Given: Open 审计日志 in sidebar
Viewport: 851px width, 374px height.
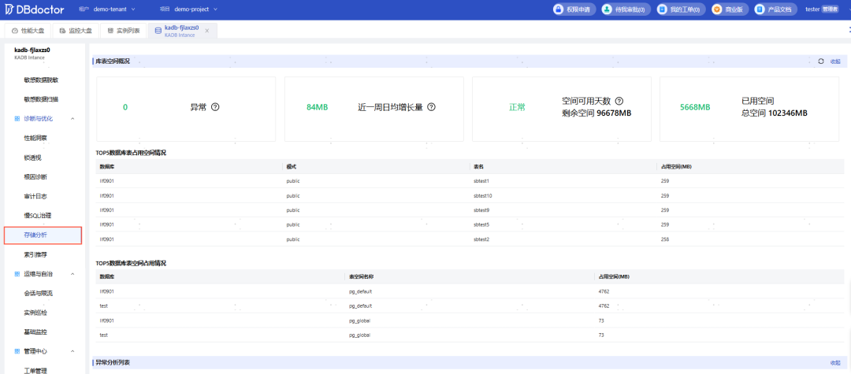Looking at the screenshot, I should pyautogui.click(x=35, y=196).
